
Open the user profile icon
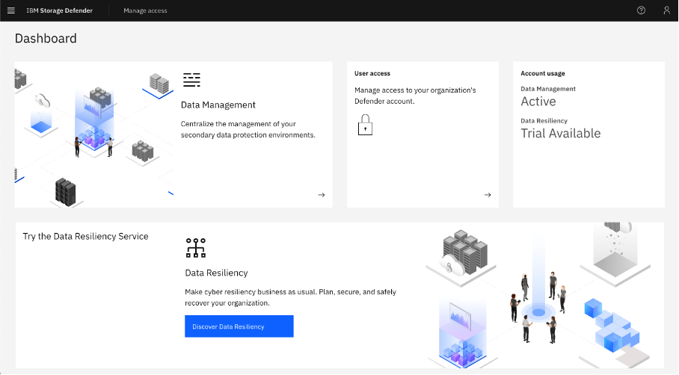pyautogui.click(x=666, y=10)
